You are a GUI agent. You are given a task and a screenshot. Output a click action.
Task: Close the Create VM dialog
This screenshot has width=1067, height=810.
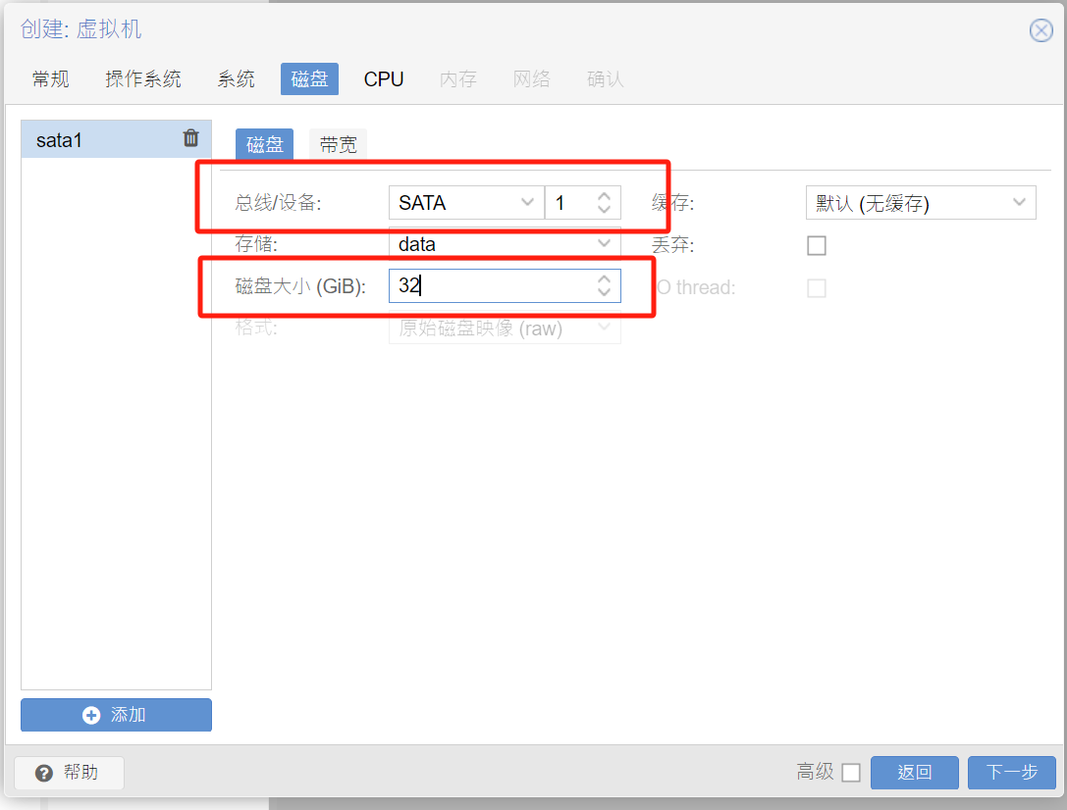pyautogui.click(x=1040, y=30)
